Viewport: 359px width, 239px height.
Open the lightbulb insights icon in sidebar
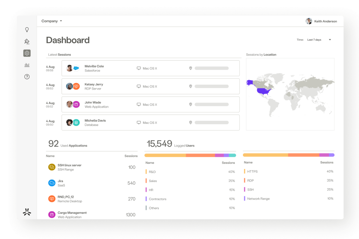[27, 30]
